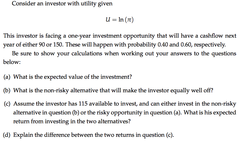This screenshot has height=146, width=240.
Task: Click the π symbol inside the formula
Action: 129,20
